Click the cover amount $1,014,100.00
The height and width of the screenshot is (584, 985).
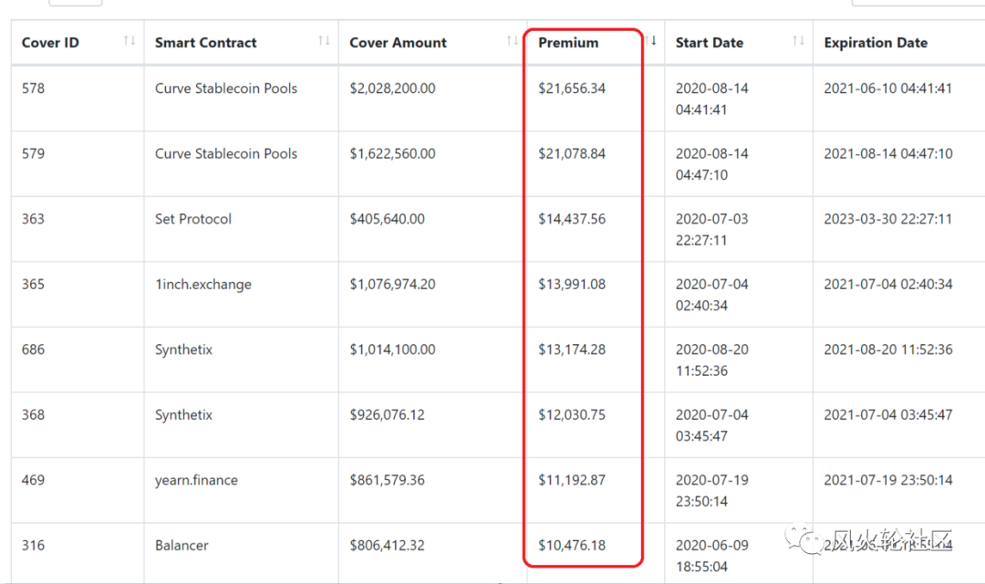[392, 350]
